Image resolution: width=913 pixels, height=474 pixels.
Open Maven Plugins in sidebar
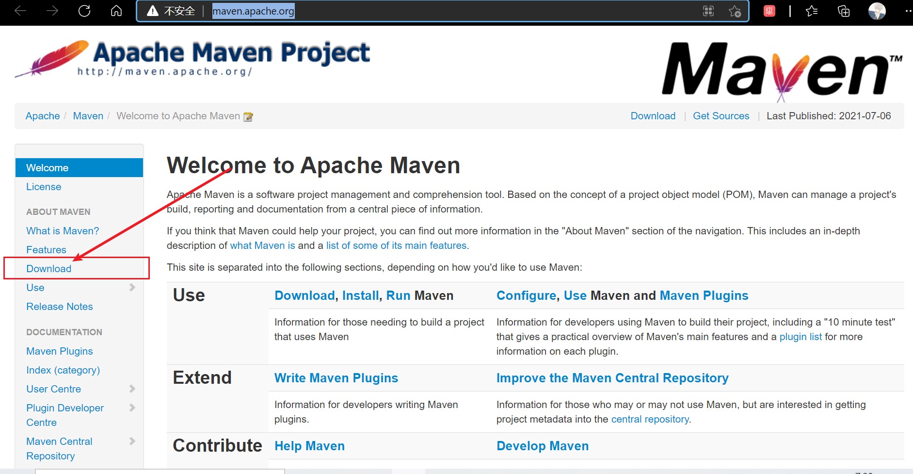click(x=60, y=351)
